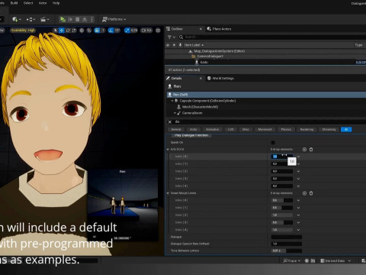Toggle rotation snapping angle icon
This screenshot has width=366, height=275.
tap(111, 31)
